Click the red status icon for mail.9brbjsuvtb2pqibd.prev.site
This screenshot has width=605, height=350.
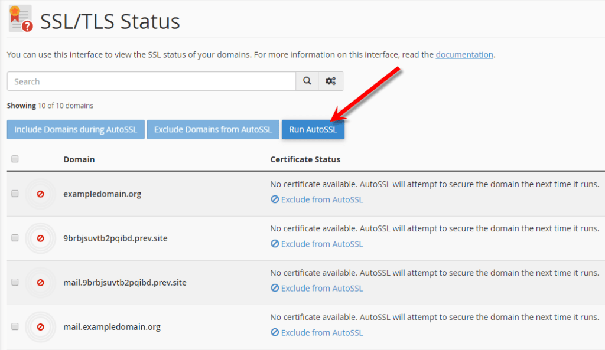pyautogui.click(x=40, y=282)
